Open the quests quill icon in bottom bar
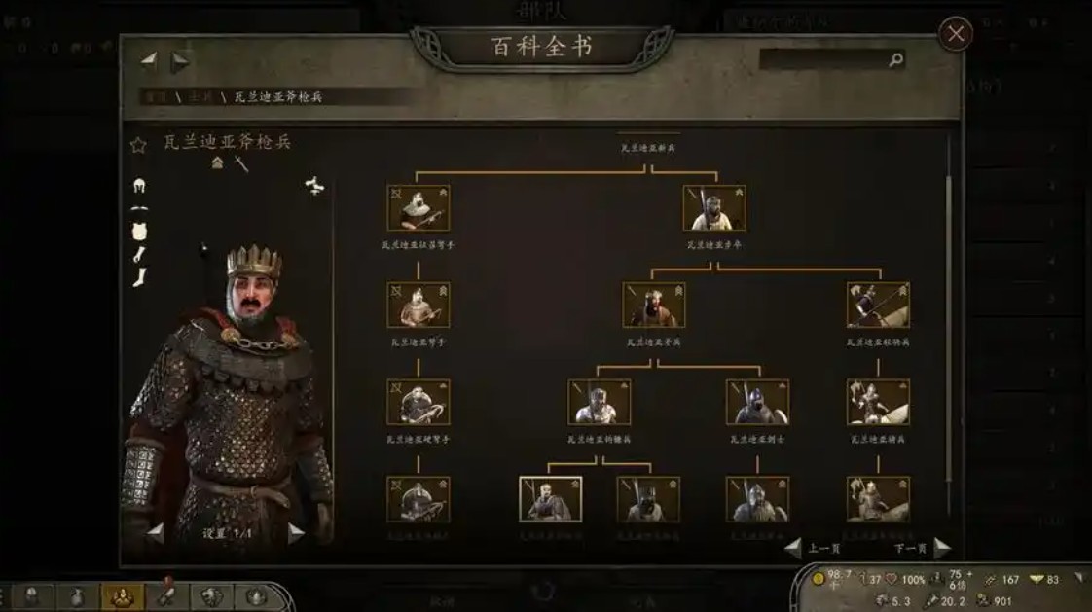The image size is (1092, 612). click(166, 596)
